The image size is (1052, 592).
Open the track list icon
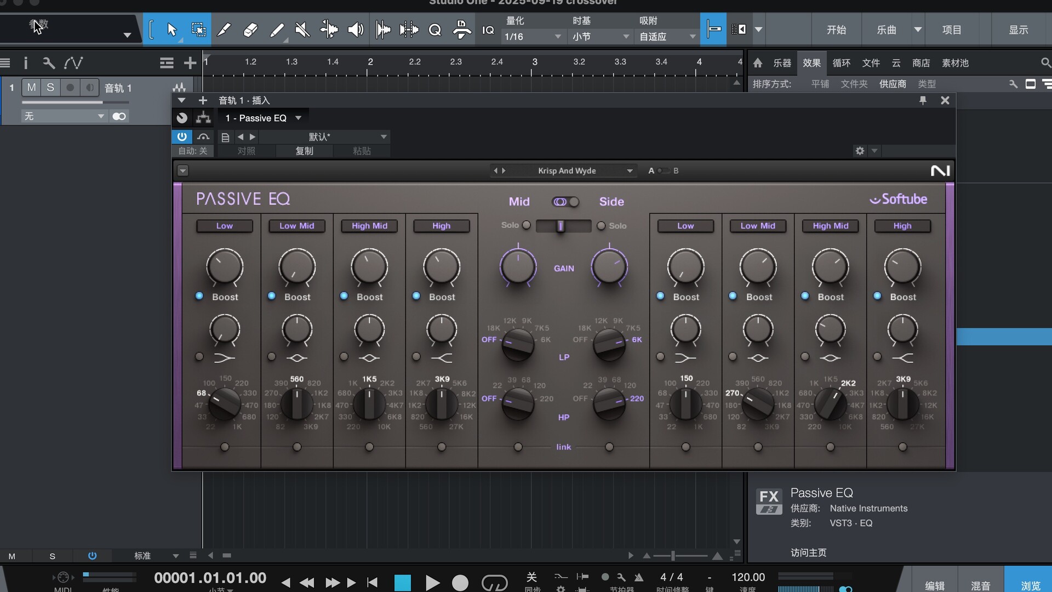click(x=167, y=63)
